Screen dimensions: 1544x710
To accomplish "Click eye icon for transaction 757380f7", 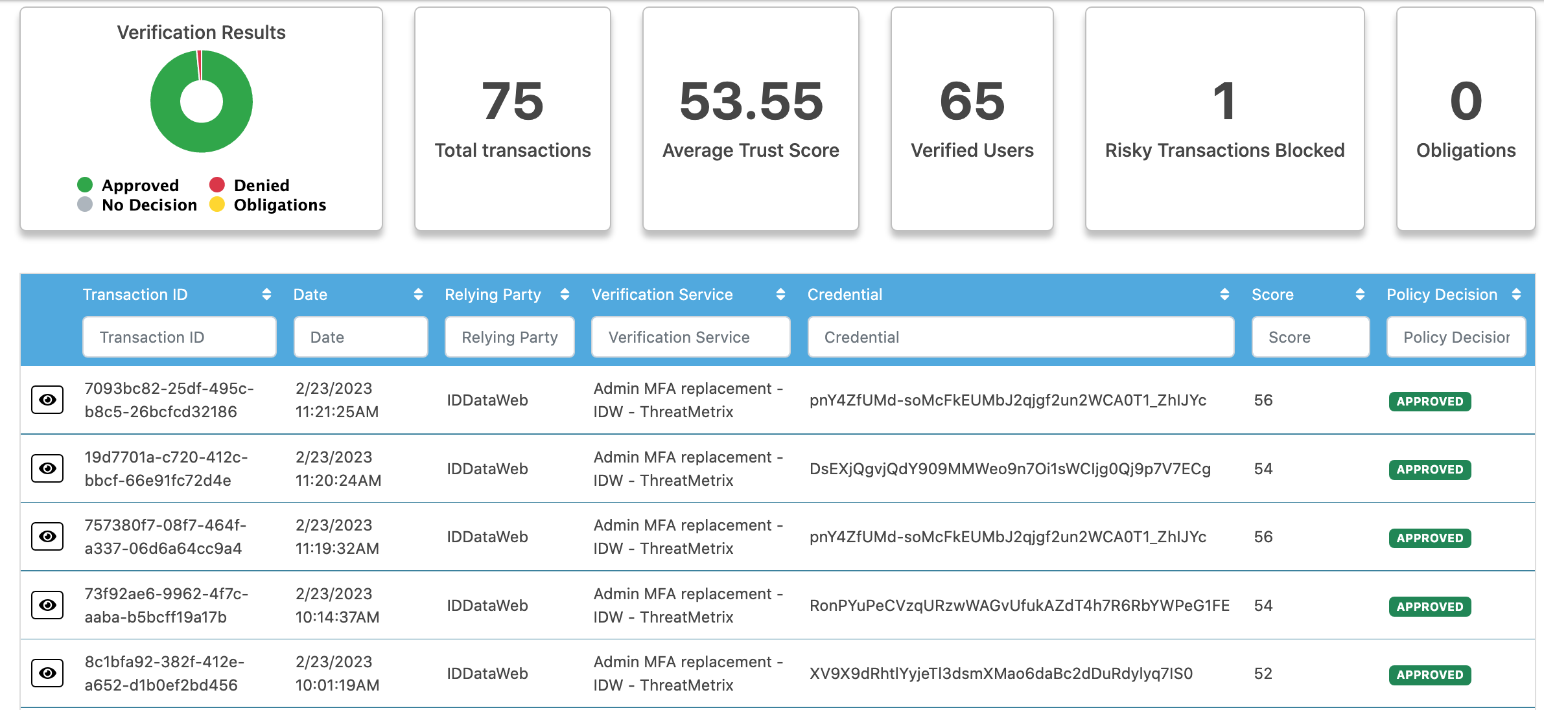I will [47, 536].
